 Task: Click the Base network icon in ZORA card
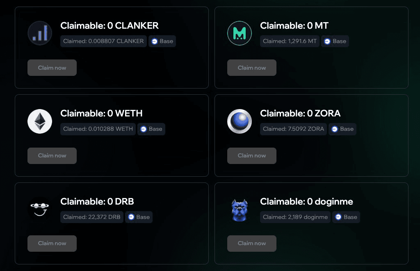click(x=335, y=129)
